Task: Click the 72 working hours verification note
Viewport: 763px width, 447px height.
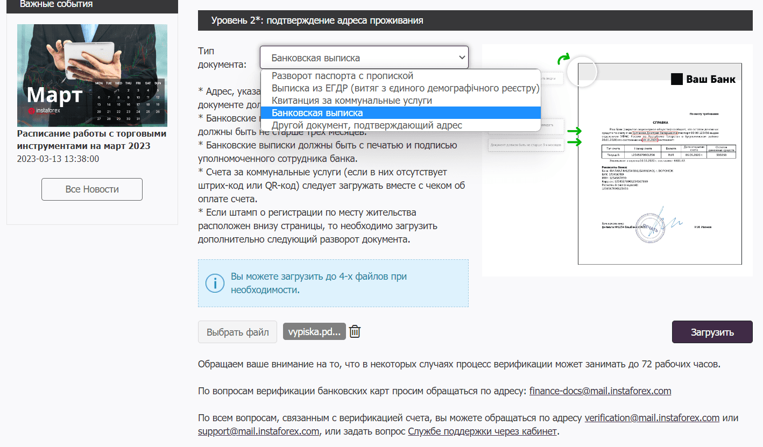Action: (459, 364)
